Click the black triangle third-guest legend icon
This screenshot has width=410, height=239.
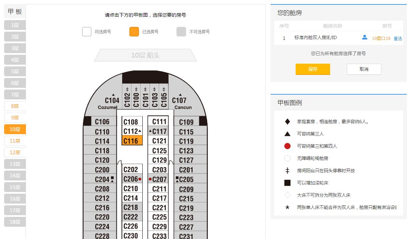[x=287, y=134]
